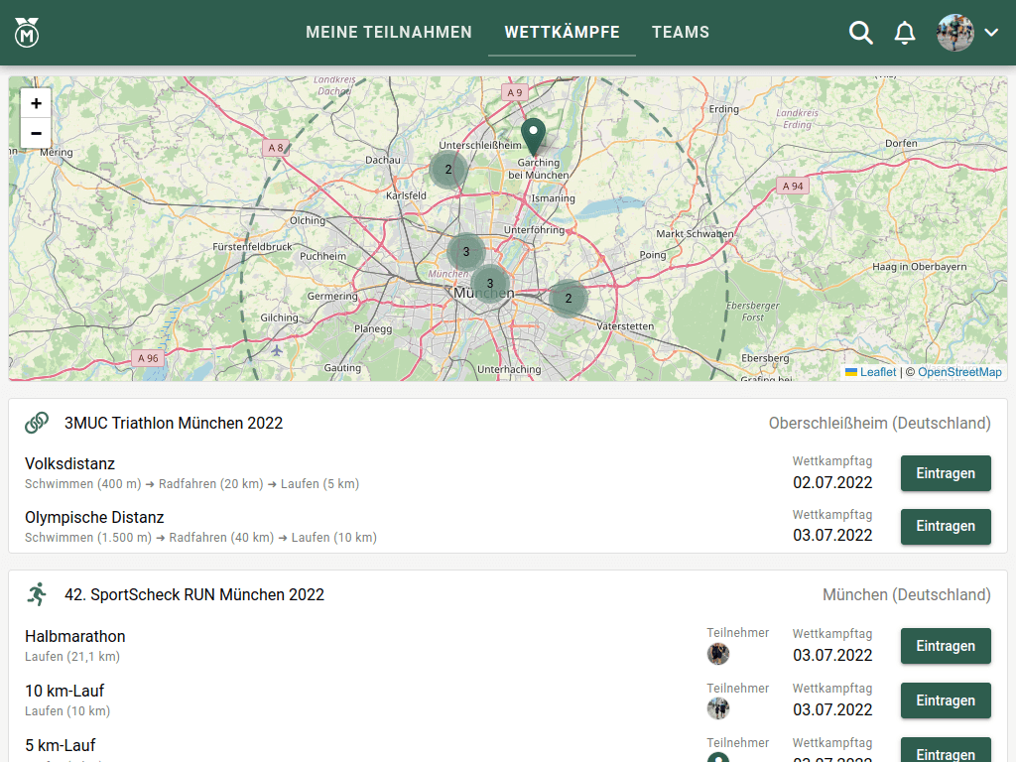Select the Wettkämpfe tab
This screenshot has width=1016, height=762.
pyautogui.click(x=562, y=33)
